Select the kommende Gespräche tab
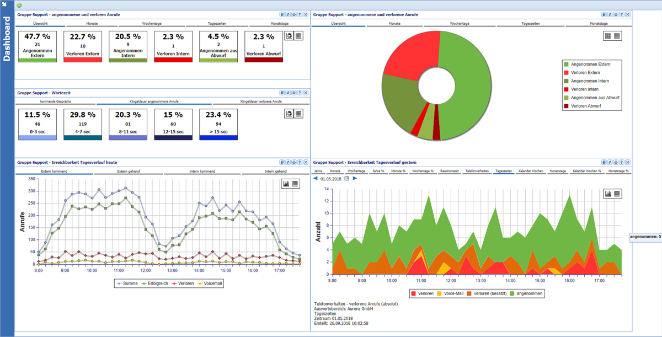Image resolution: width=662 pixels, height=337 pixels. (x=55, y=102)
